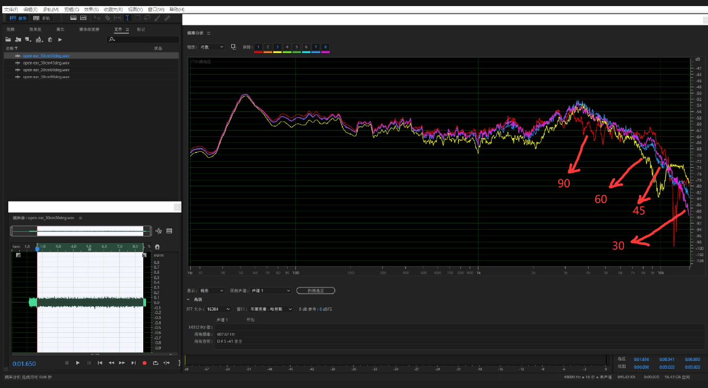The height and width of the screenshot is (388, 708).
Task: Toggle hold button 8 (magenta curve)
Action: click(325, 47)
